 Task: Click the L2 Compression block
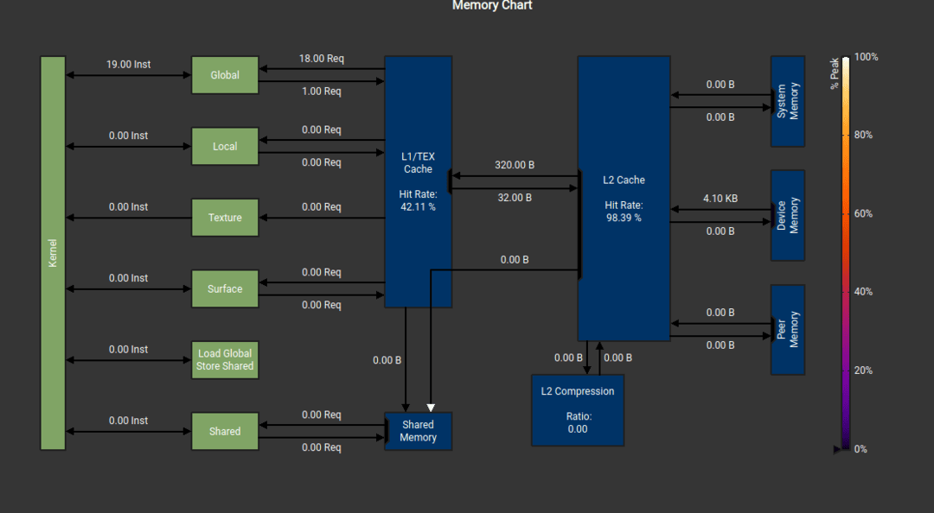pyautogui.click(x=578, y=410)
